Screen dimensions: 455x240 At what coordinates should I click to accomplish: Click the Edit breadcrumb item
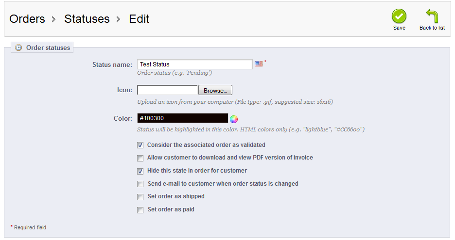coord(139,19)
